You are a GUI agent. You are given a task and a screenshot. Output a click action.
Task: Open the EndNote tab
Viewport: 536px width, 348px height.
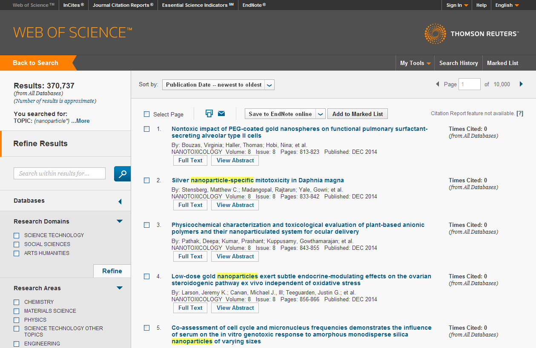point(254,5)
